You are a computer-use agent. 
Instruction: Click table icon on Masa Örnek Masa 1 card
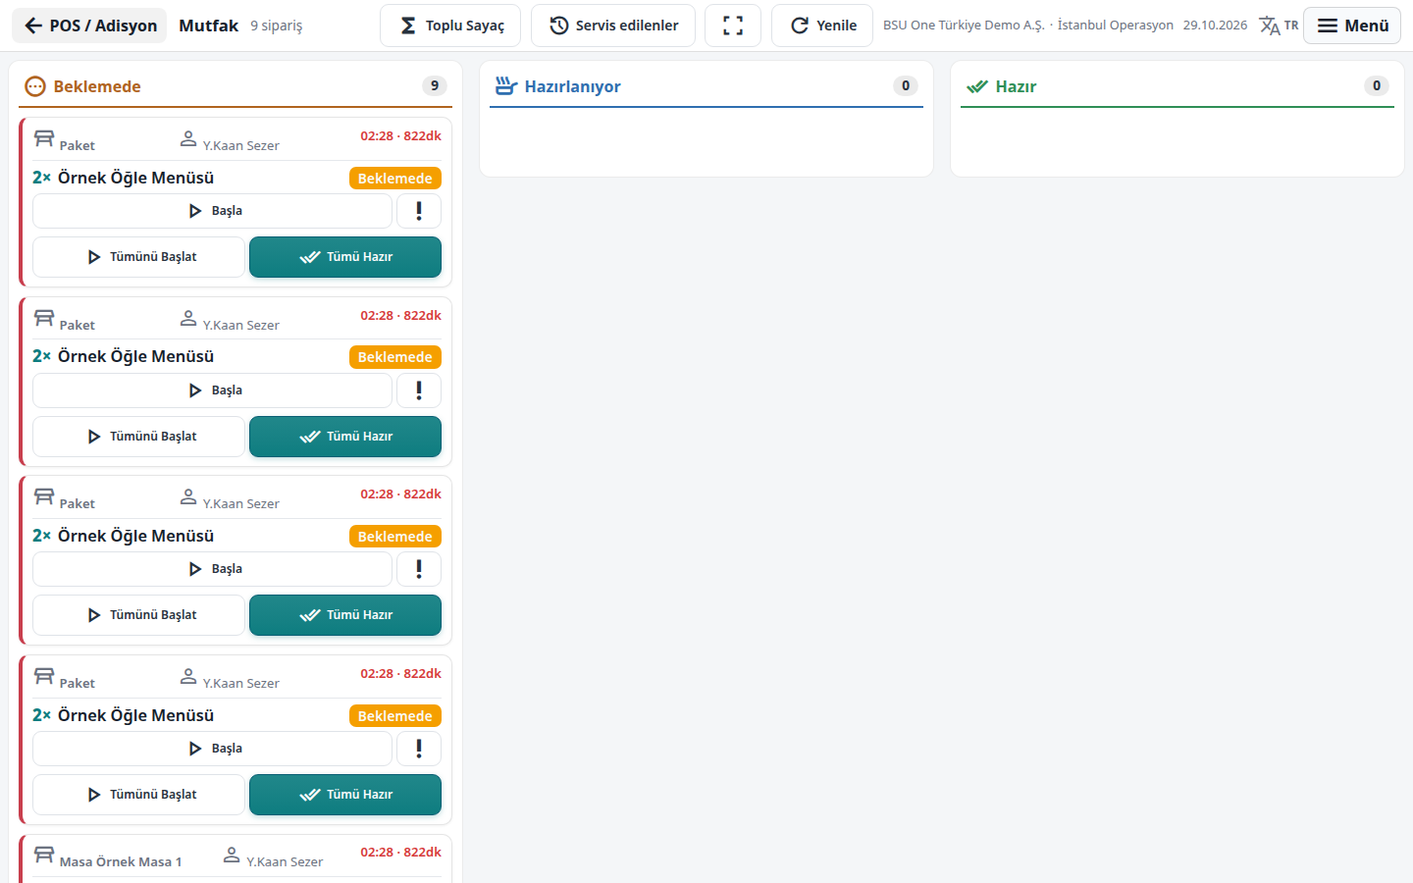tap(44, 855)
